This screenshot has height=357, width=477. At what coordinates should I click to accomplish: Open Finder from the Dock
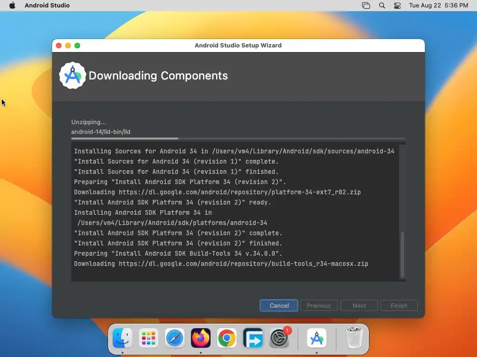pos(123,338)
